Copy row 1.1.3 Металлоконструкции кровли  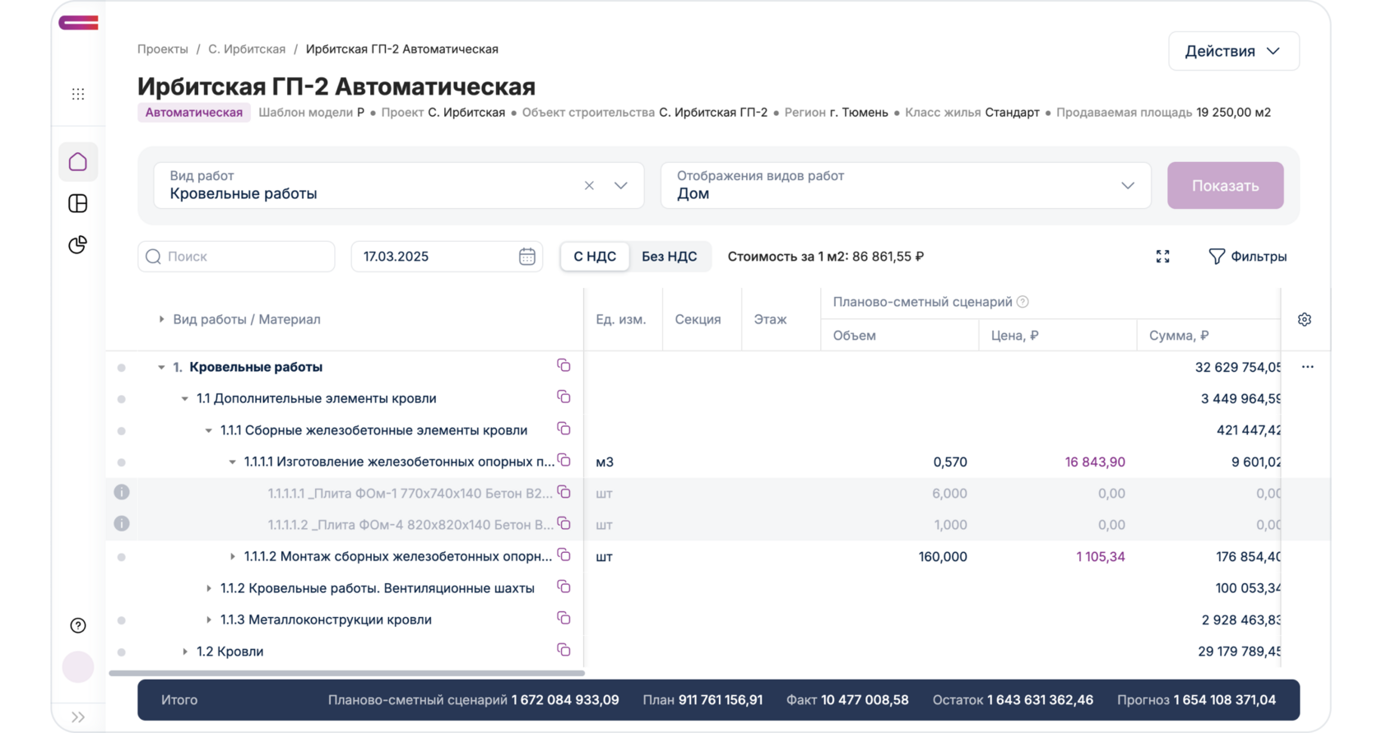[563, 618]
